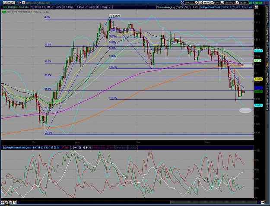The height and width of the screenshot is (206, 270).
Task: Click the left scroll arrow on bottom scrollbar
Action: (19, 202)
